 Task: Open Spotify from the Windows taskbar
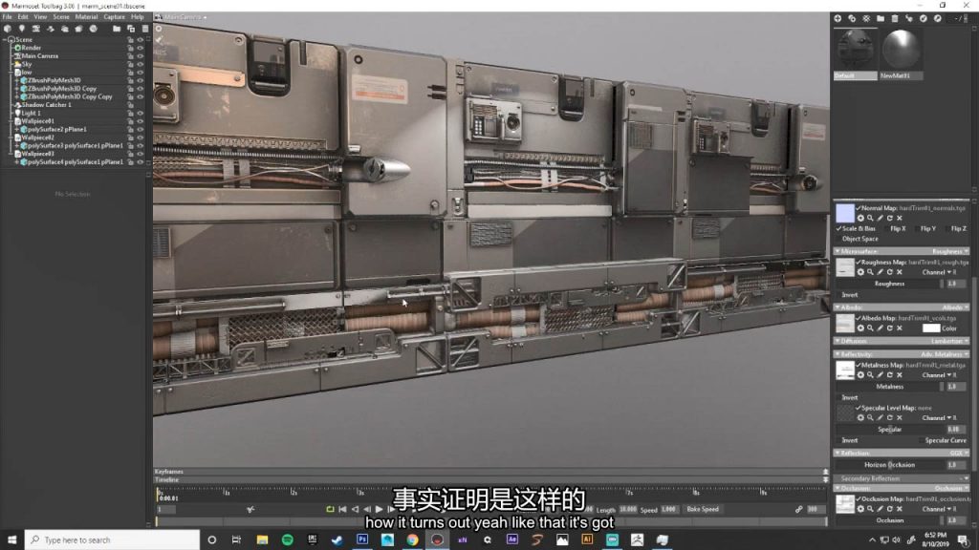click(x=288, y=539)
